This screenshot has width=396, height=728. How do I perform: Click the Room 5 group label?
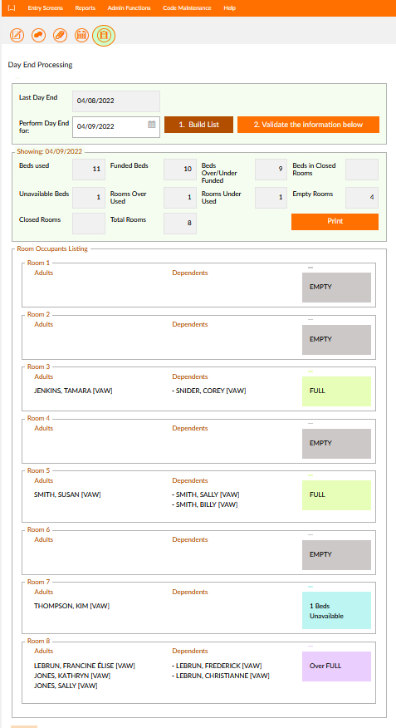point(38,470)
